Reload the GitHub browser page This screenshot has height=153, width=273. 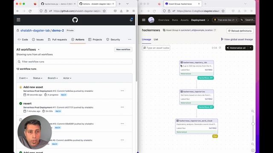pyautogui.click(x=30, y=11)
